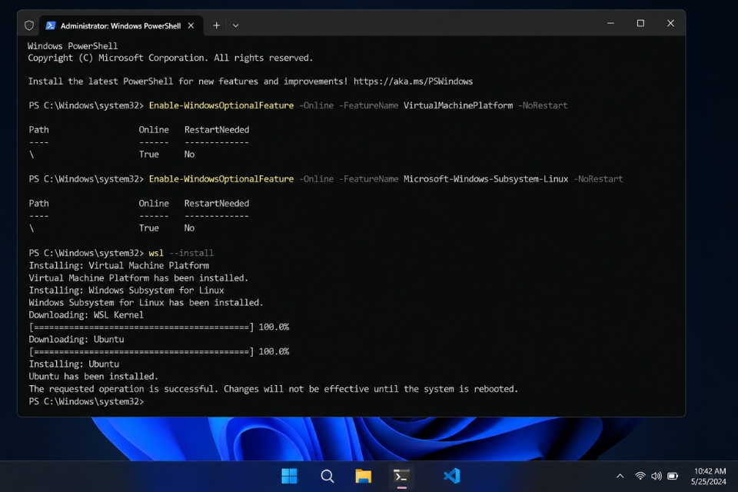The height and width of the screenshot is (492, 738).
Task: Close the Windows PowerShell tab
Action: 191,25
